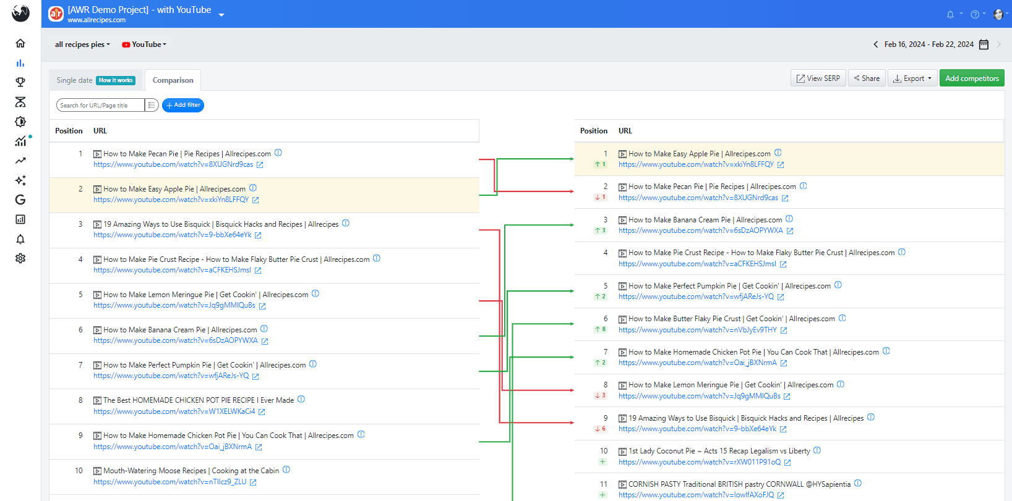Open right link watch?v=lowIfAXoFJQ
Screen dimensions: 1012x501
(697, 495)
